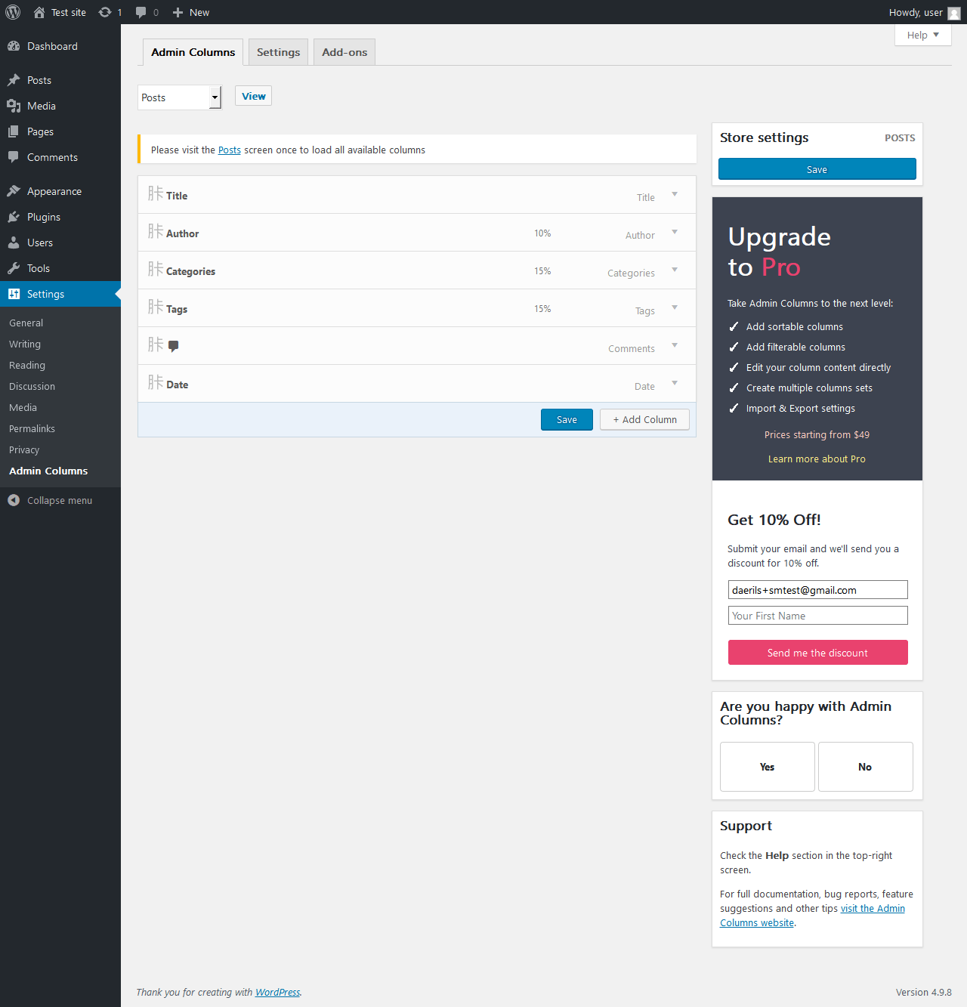Click the View button

tap(253, 96)
